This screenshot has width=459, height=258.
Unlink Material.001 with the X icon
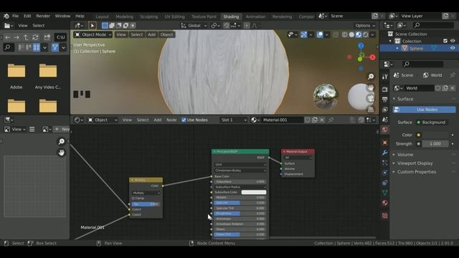click(322, 120)
